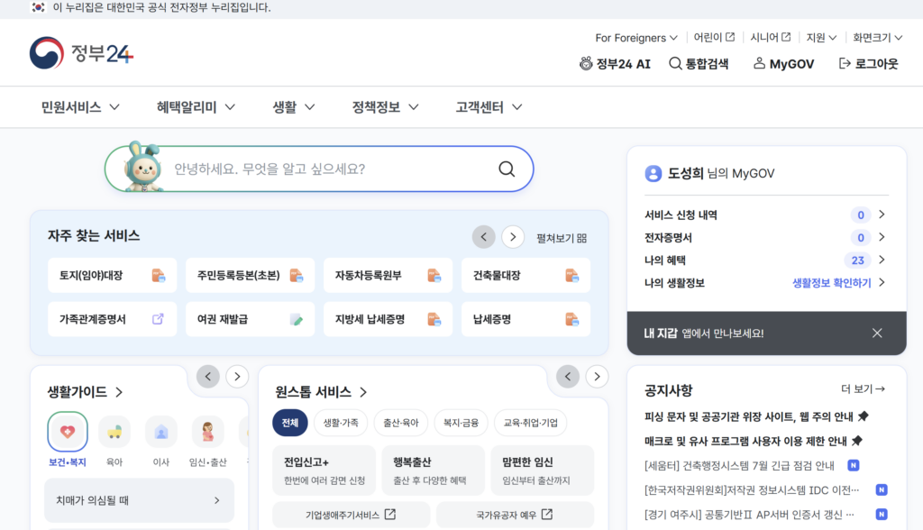Open 가족관계증명서 external link
Image resolution: width=923 pixels, height=530 pixels.
pos(112,319)
